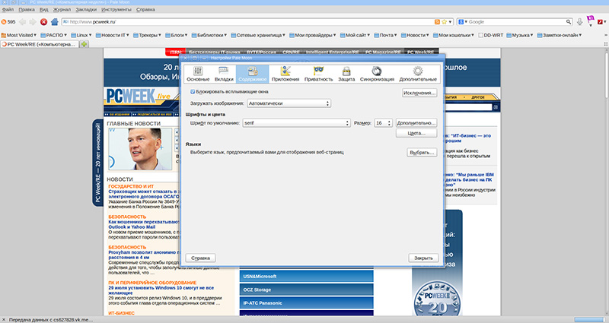
Task: Stop page loading with red X button
Action: coord(44,22)
